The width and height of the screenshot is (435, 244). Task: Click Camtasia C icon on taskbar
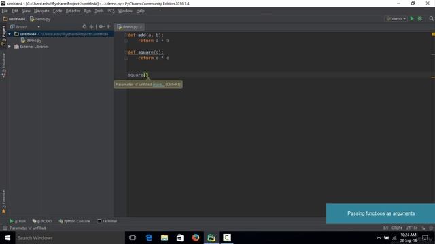(227, 238)
